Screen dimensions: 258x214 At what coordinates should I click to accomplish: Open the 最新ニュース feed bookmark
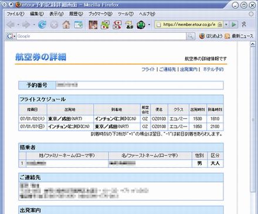point(239,36)
